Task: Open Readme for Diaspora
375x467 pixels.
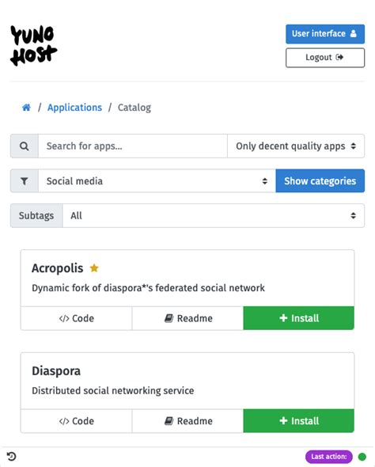Action: tap(187, 421)
